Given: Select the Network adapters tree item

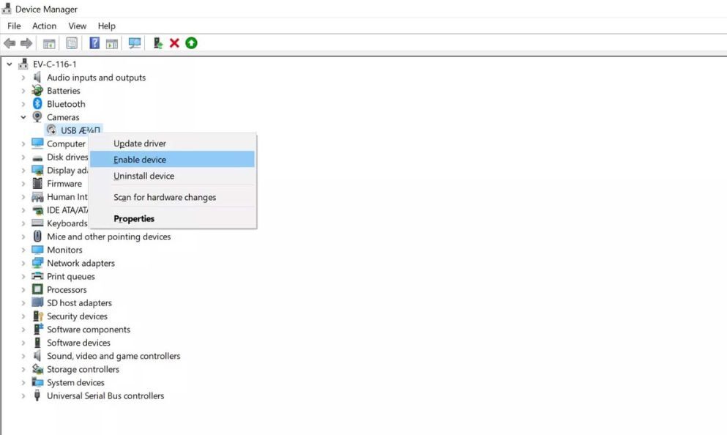Looking at the screenshot, I should coord(81,264).
